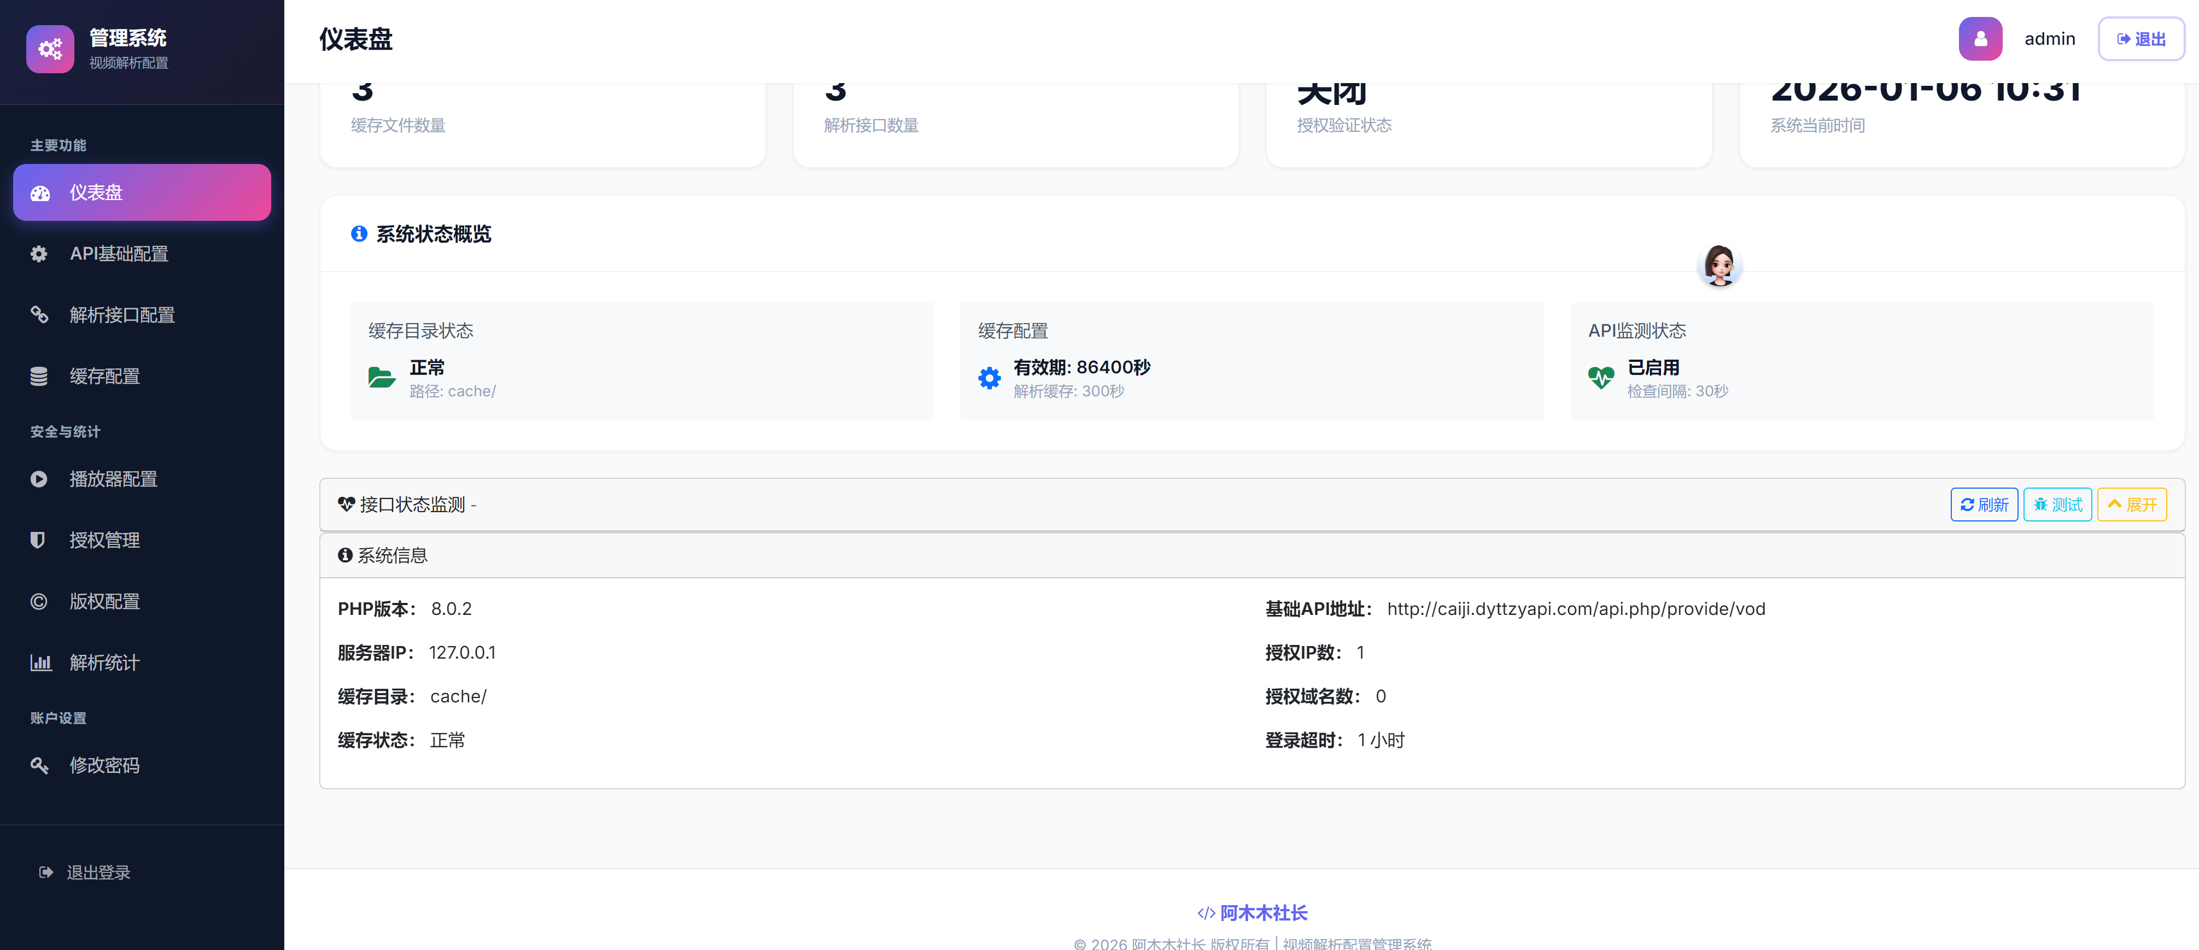2199x950 pixels.
Task: Click the 退出 button in top bar
Action: click(2141, 39)
